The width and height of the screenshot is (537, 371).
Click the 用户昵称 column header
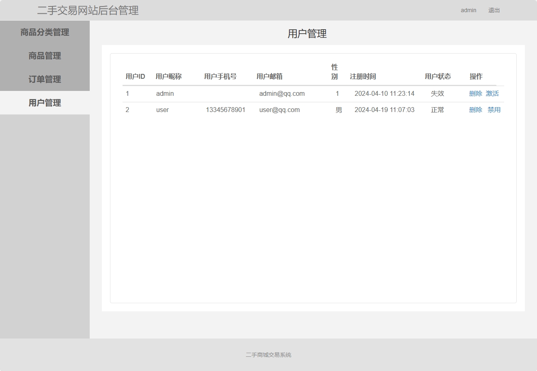click(x=168, y=76)
